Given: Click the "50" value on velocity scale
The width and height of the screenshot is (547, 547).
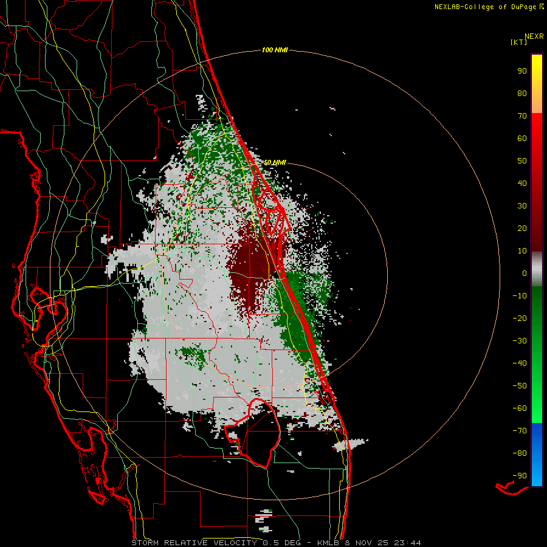Looking at the screenshot, I should (522, 161).
